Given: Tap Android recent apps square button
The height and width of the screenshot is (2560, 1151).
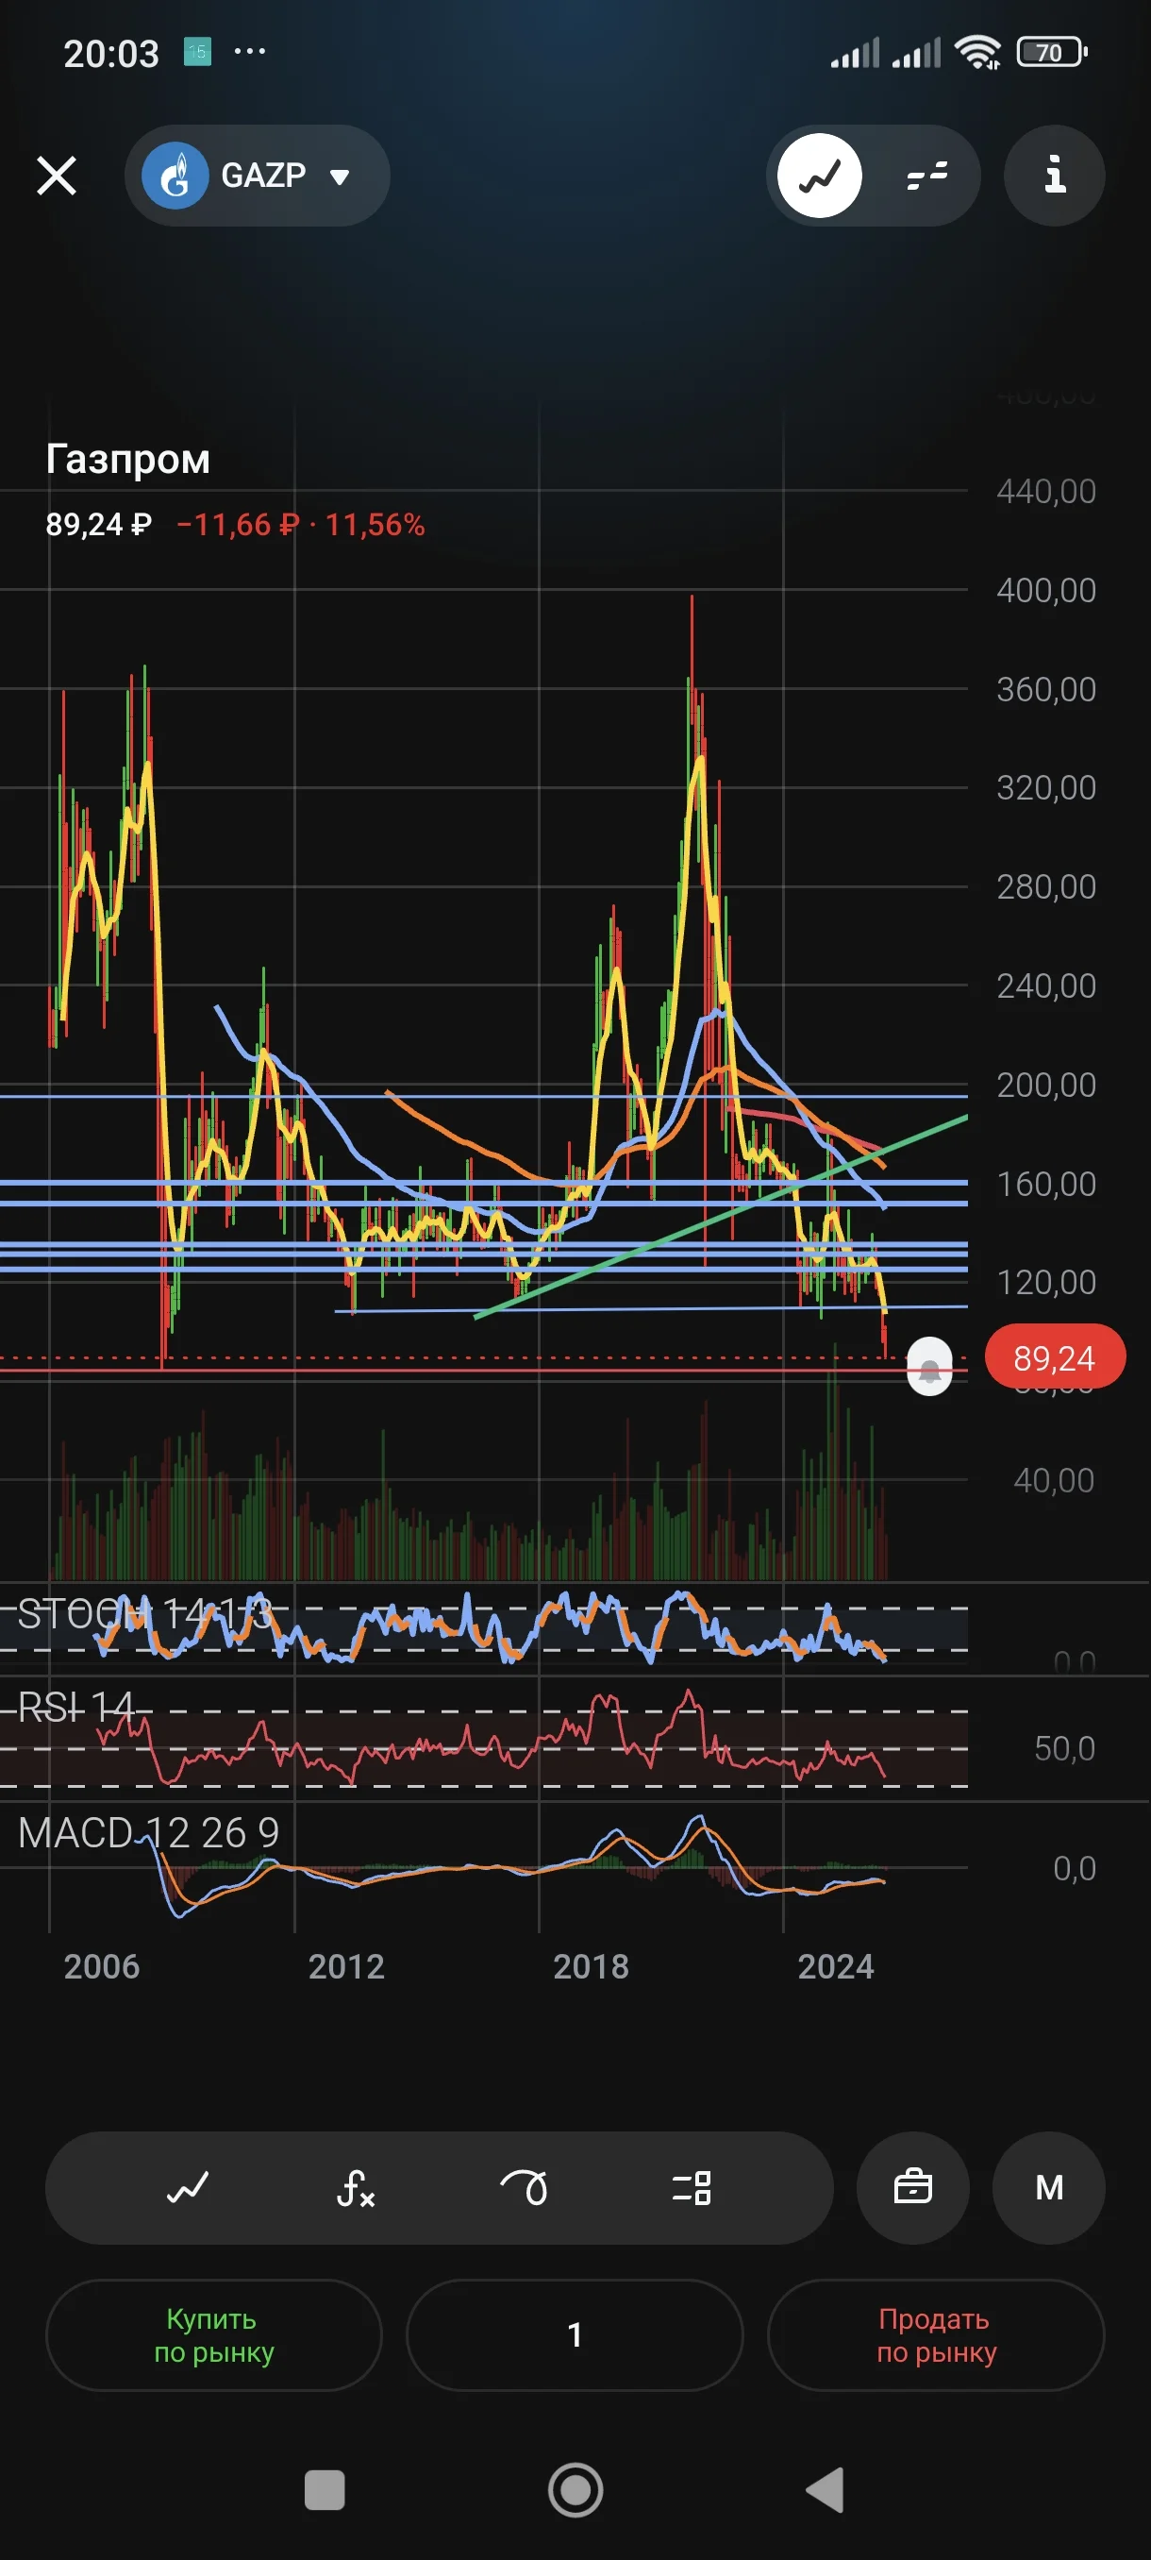Looking at the screenshot, I should (x=325, y=2490).
